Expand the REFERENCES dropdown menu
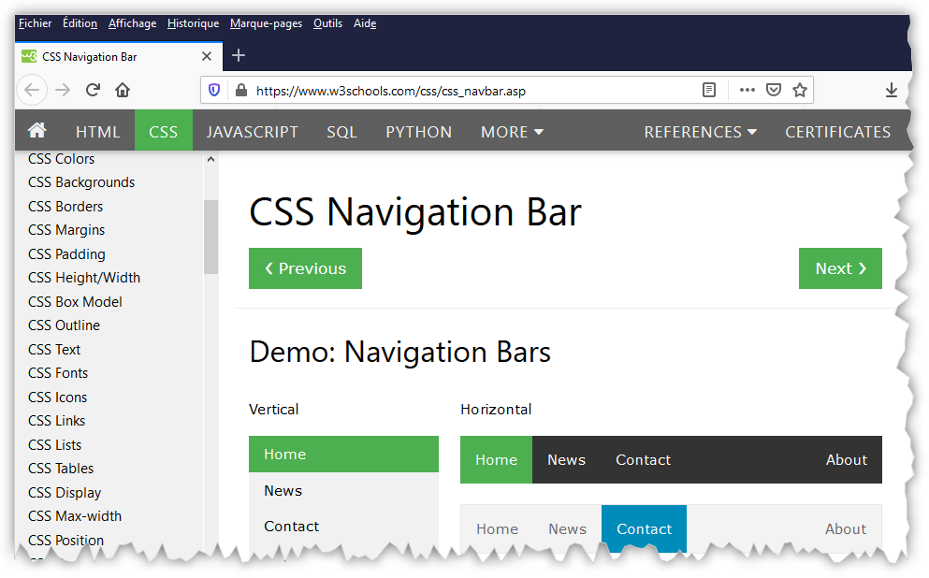This screenshot has width=929, height=578. click(x=700, y=132)
